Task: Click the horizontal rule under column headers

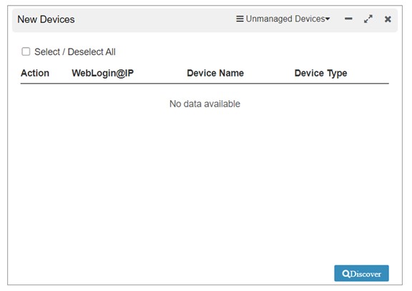Action: pyautogui.click(x=205, y=84)
